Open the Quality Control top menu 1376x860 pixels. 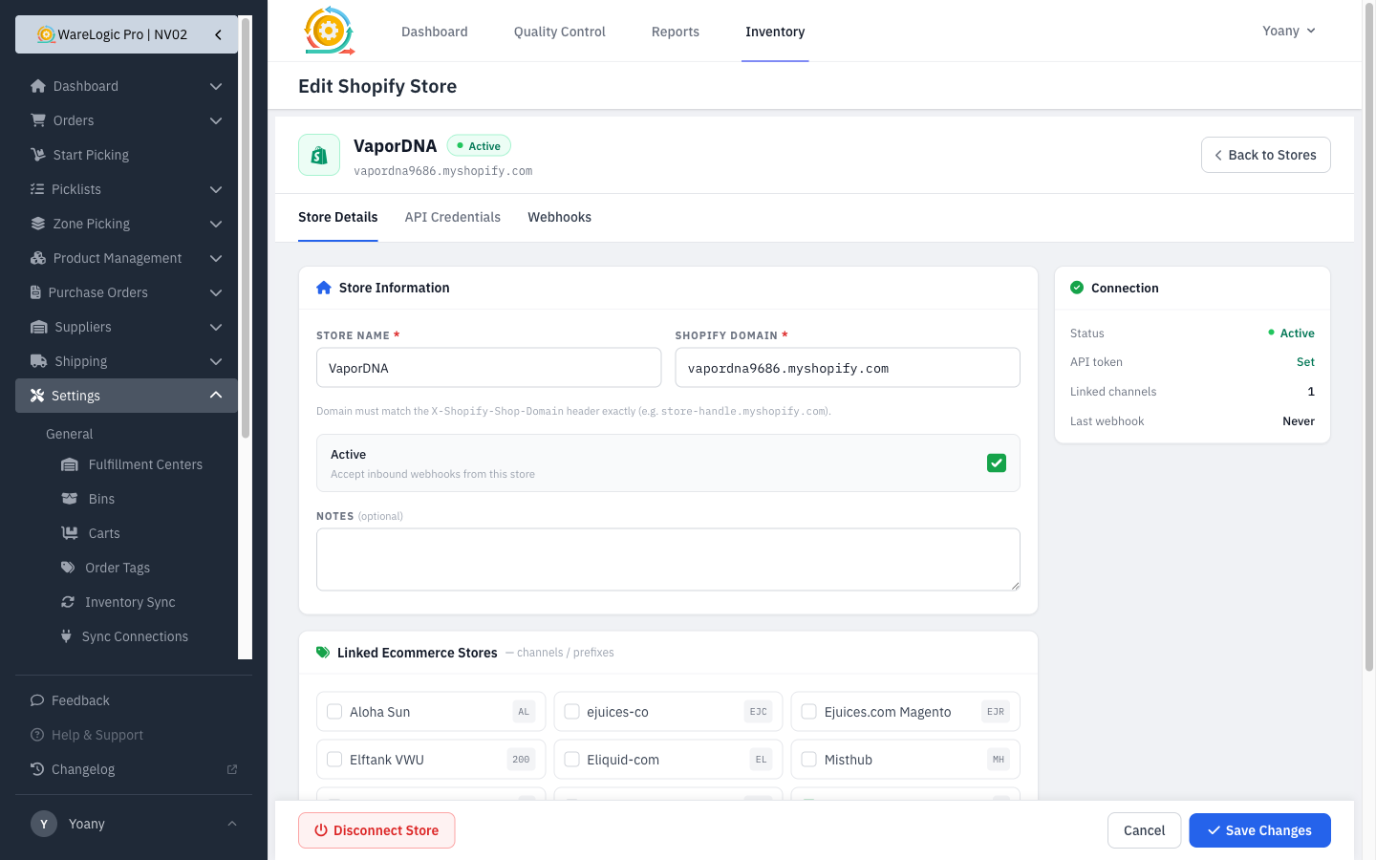pos(560,32)
